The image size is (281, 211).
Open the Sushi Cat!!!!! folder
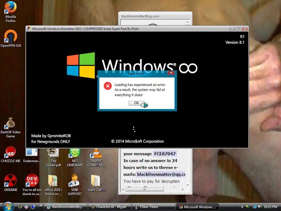coord(96,183)
